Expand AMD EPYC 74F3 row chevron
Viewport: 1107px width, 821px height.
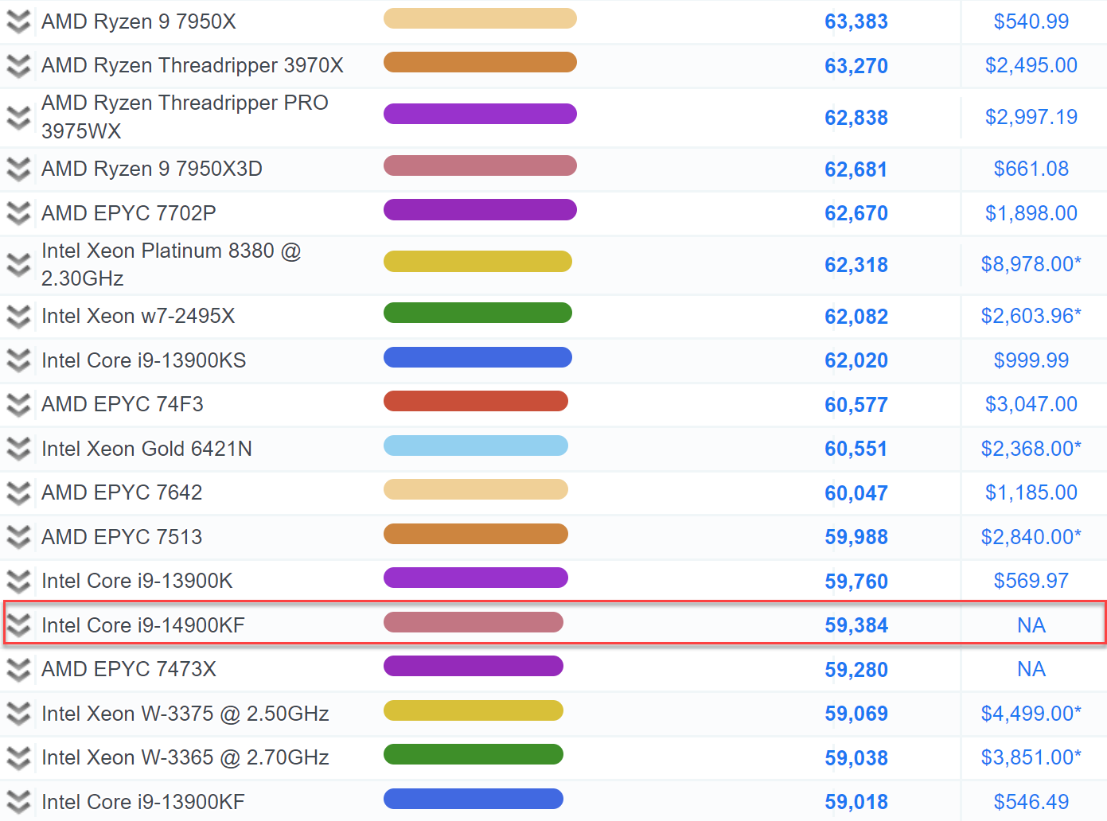18,404
